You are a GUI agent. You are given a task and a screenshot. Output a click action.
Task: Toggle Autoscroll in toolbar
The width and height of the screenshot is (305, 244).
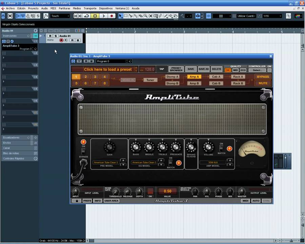point(198,16)
